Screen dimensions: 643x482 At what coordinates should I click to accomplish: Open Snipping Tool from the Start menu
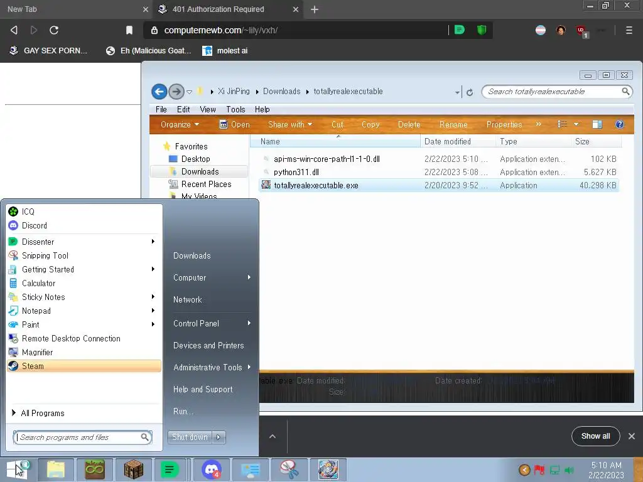coord(84,256)
